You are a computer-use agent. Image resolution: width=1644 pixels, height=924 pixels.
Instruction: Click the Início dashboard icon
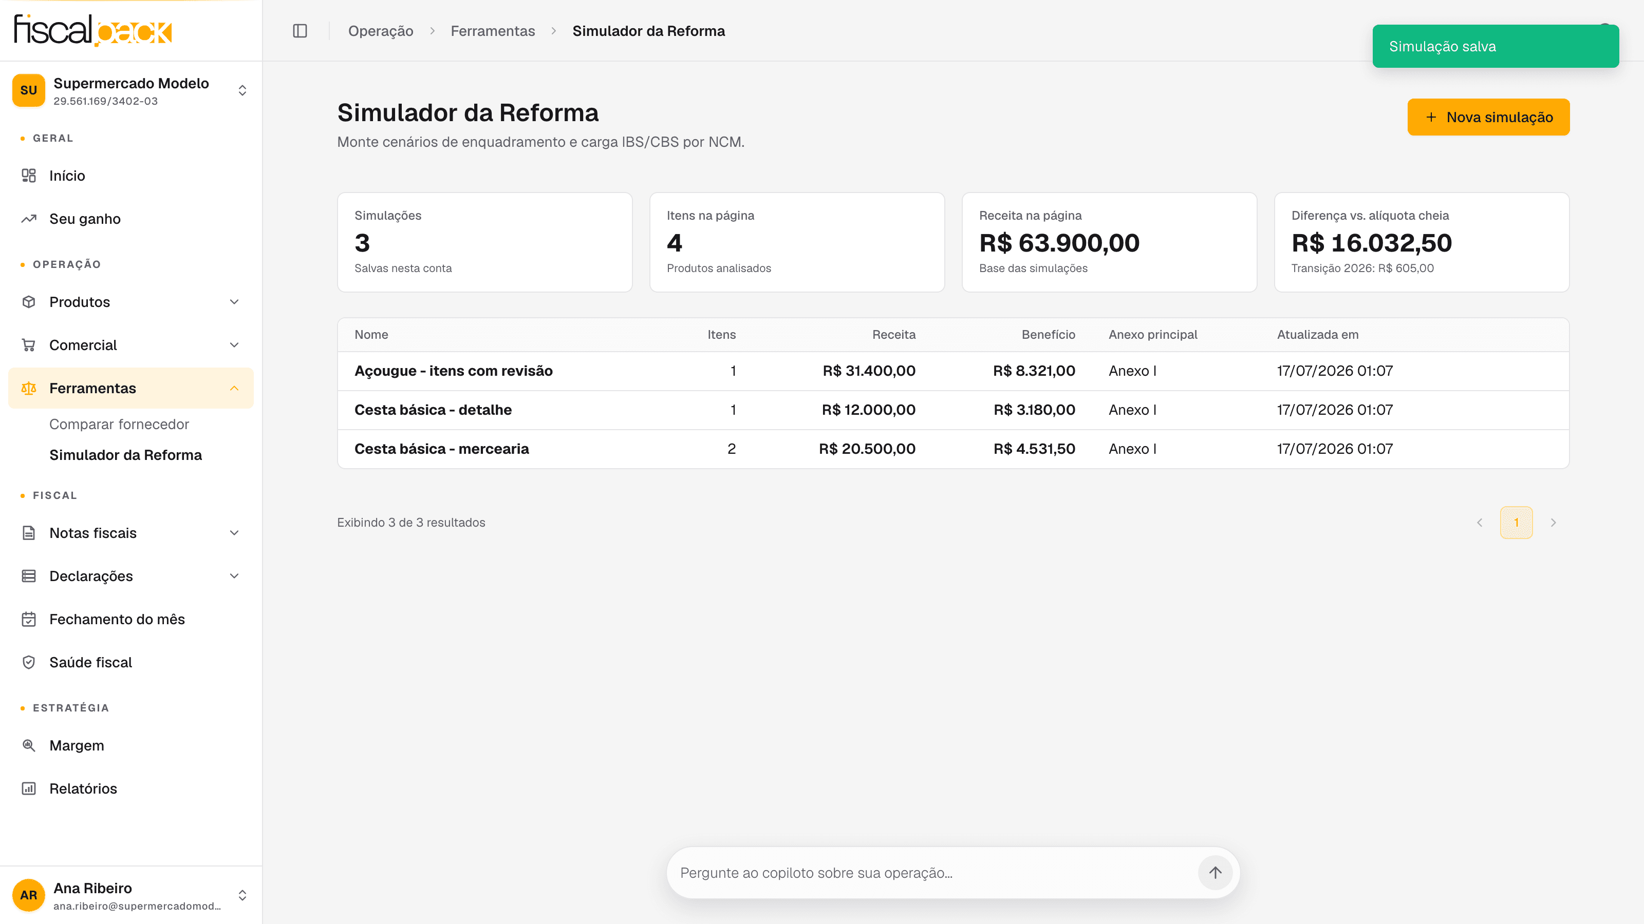pos(29,176)
